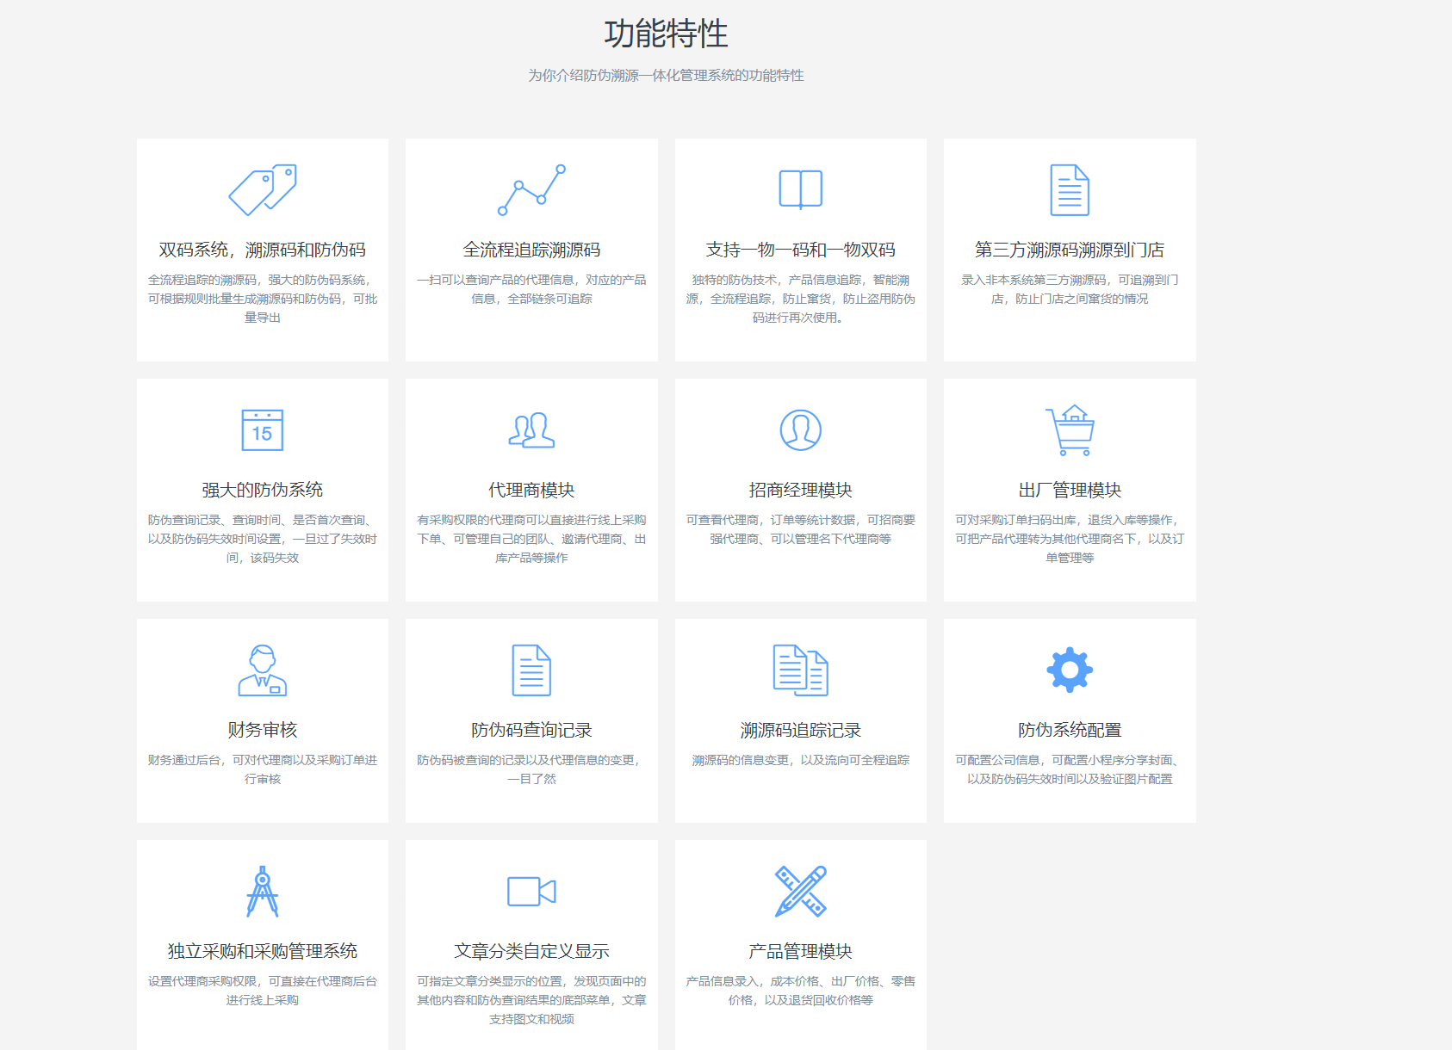1452x1050 pixels.
Task: Open the 全流程追踪溯源码 title
Action: pyautogui.click(x=531, y=250)
